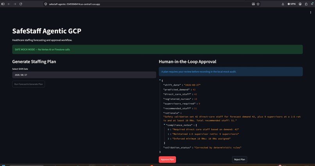Open picture-in-picture icon in the address bar
This screenshot has width=315, height=166.
click(x=253, y=4)
